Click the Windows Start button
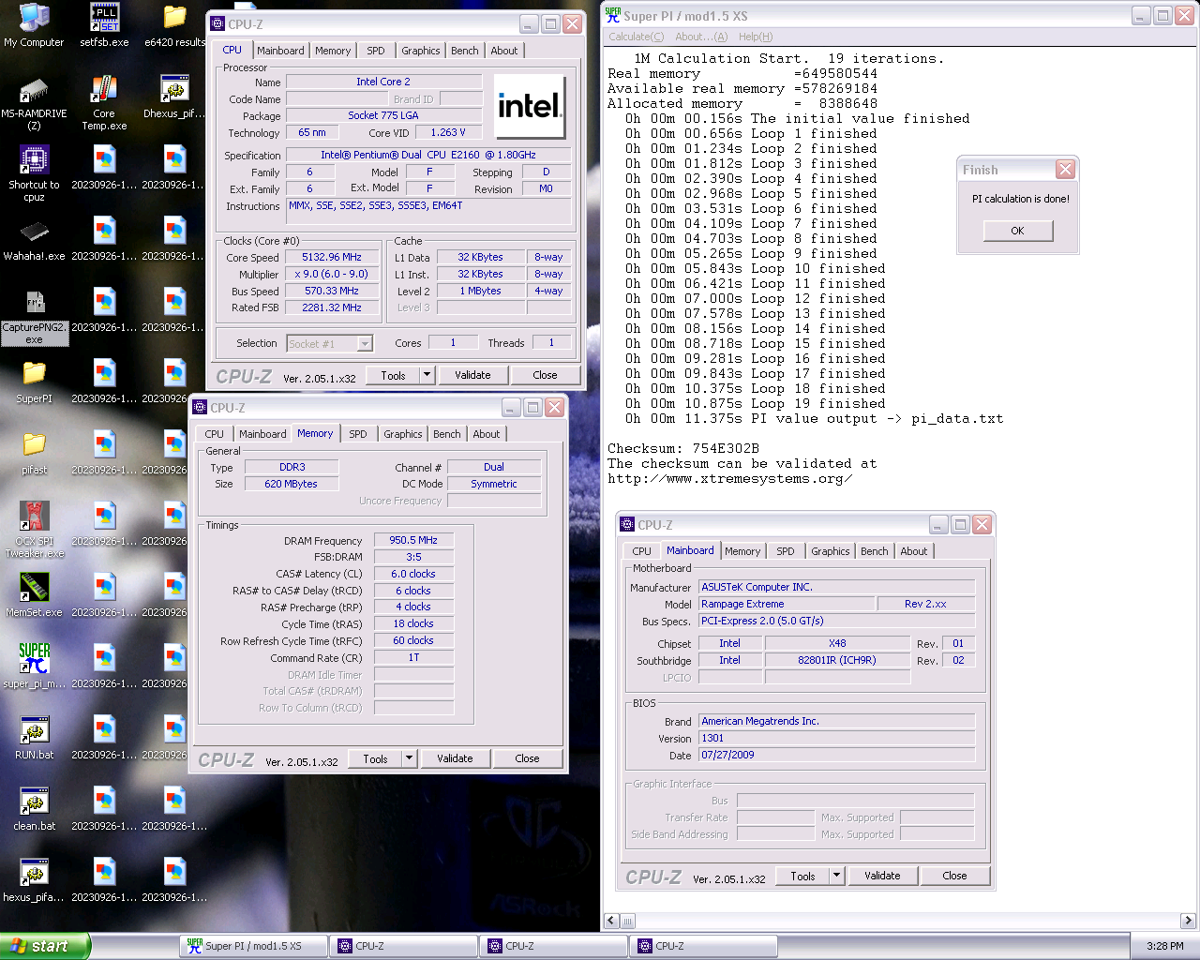Screen dimensions: 1200x960 coord(45,946)
